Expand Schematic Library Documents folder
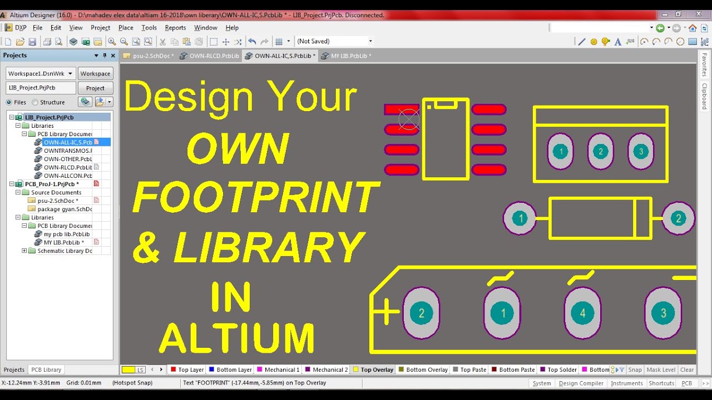712x400 pixels. [x=24, y=251]
